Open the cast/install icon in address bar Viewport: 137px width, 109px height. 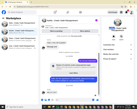click(122, 7)
